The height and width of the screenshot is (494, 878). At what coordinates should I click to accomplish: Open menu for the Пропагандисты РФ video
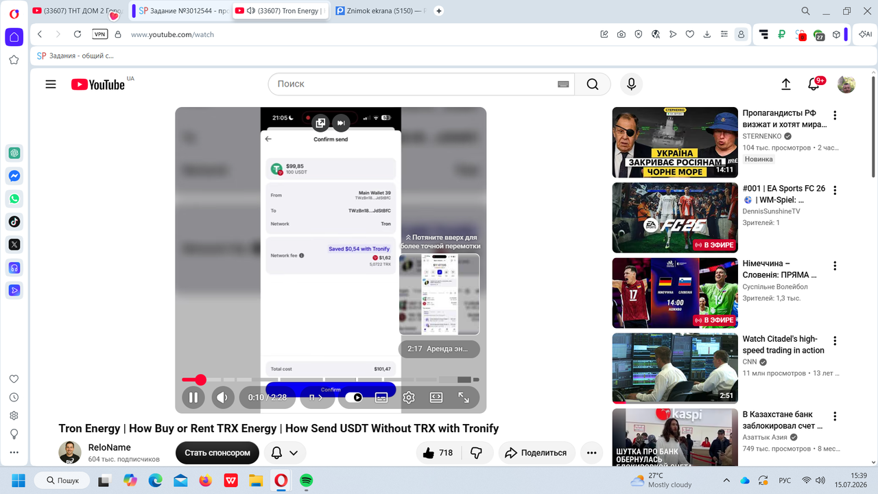835,115
